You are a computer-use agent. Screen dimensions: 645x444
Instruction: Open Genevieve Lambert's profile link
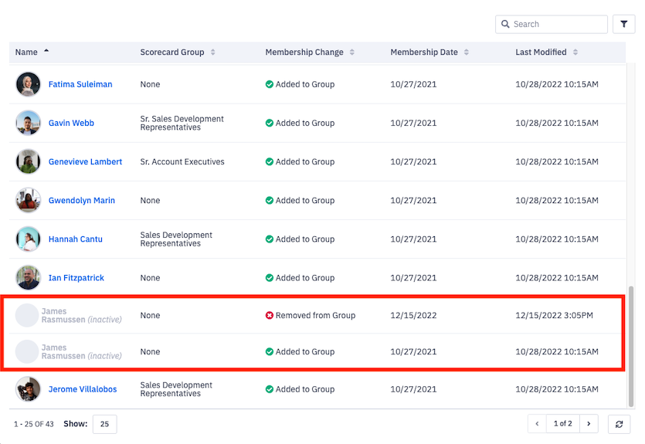85,162
